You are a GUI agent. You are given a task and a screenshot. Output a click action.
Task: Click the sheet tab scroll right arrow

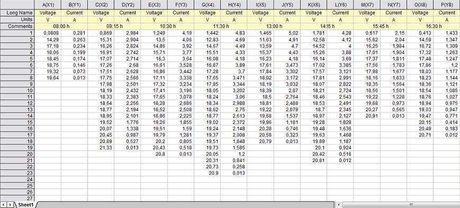[x=11, y=204]
